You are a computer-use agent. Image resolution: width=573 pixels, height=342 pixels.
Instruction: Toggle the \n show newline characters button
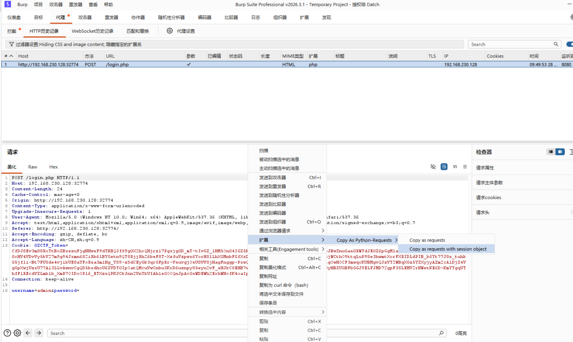tap(455, 167)
